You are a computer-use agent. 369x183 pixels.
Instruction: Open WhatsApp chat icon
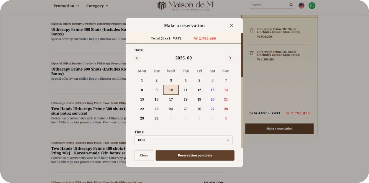click(x=312, y=5)
